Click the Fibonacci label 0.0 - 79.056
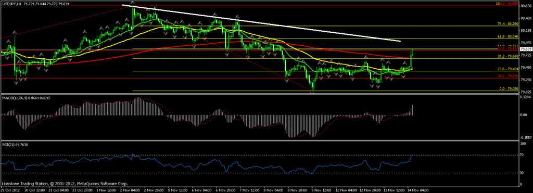The image size is (533, 193). pyautogui.click(x=510, y=88)
